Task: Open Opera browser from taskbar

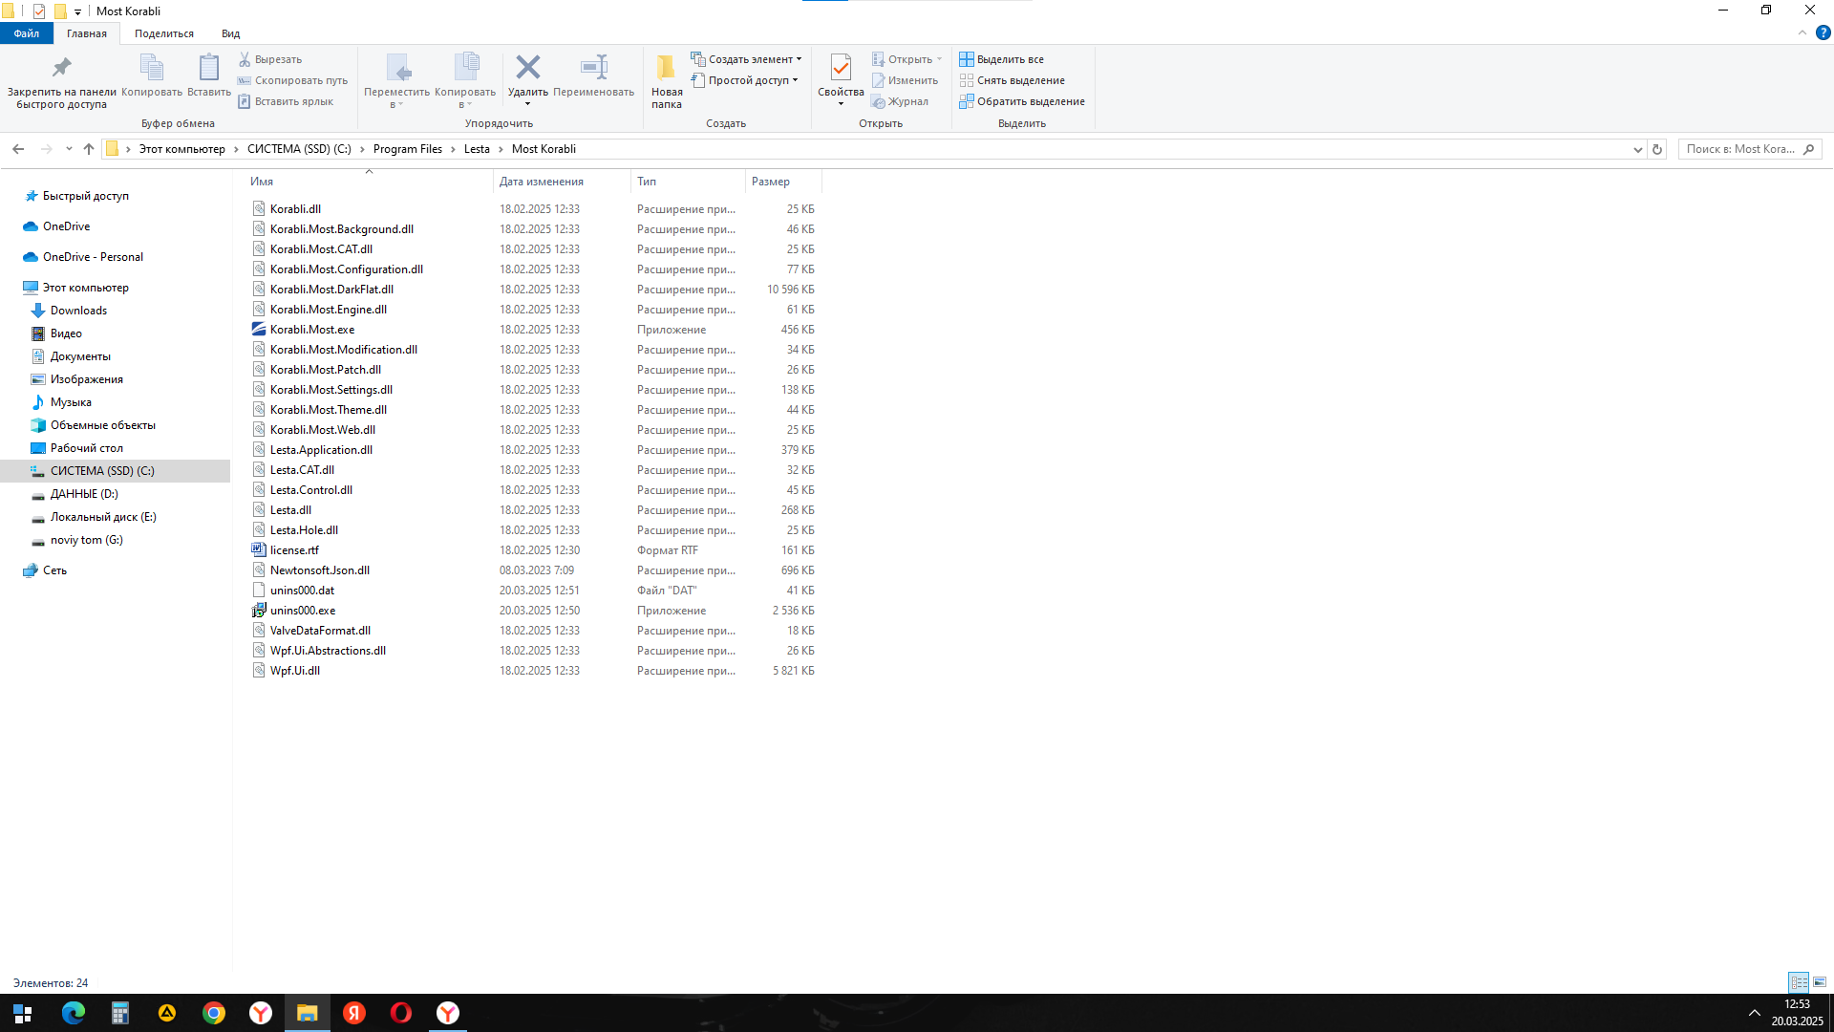Action: coord(401,1013)
